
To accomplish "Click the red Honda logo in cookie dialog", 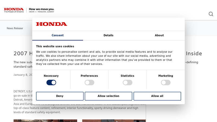I will click(52, 24).
